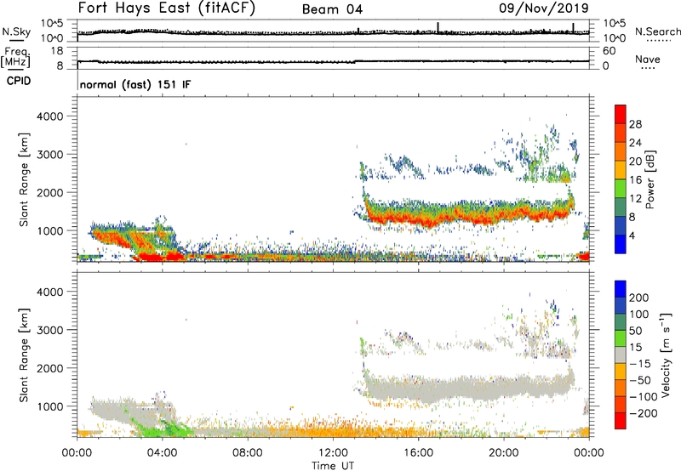The width and height of the screenshot is (681, 471).
Task: Click the "Nave" legend label
Action: (x=648, y=59)
